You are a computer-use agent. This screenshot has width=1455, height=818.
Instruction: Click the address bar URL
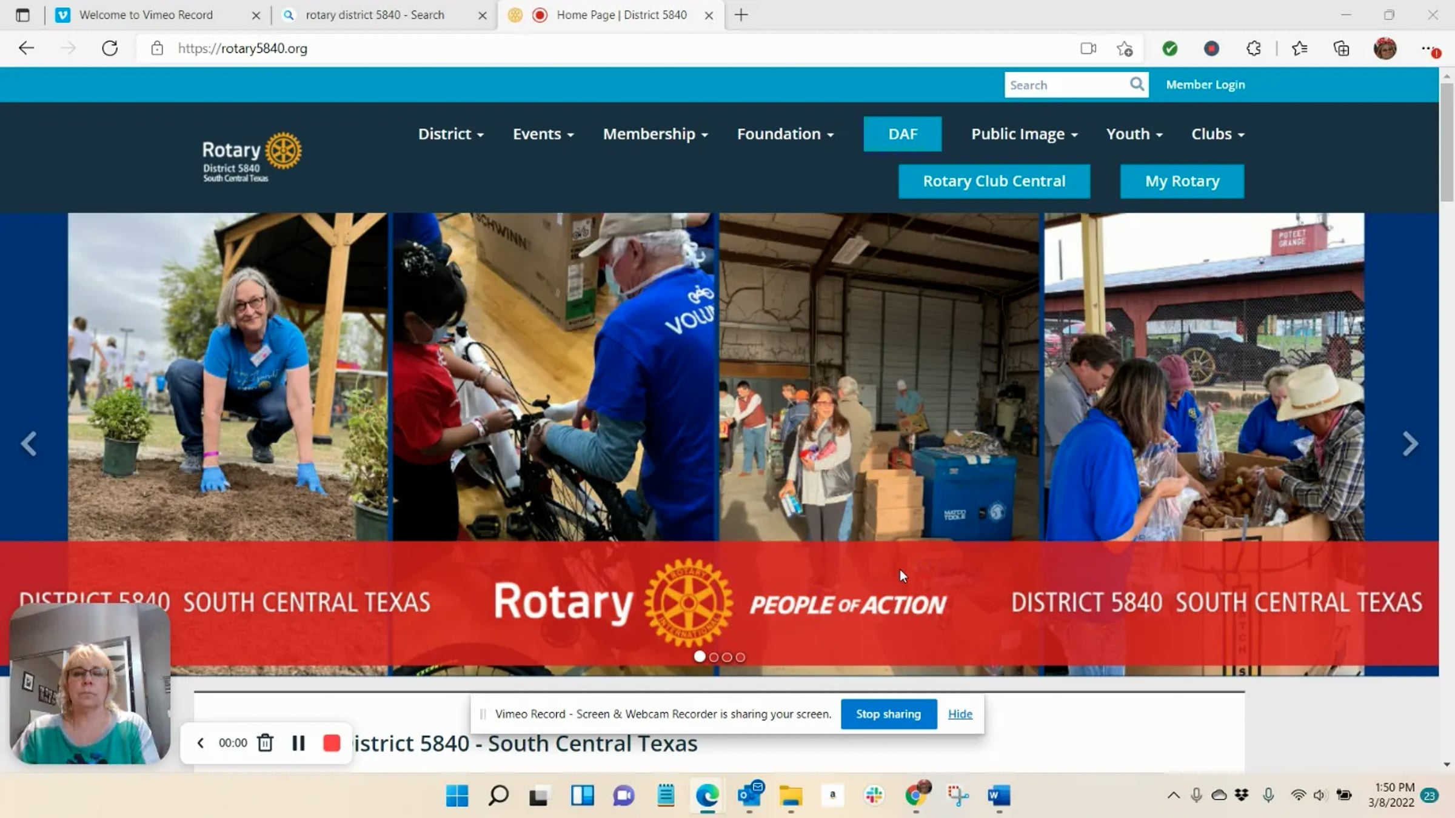242,48
